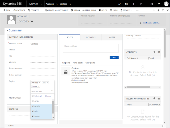Screen dimensions: 170x128
Task: Go to next record down arrow
Action: tap(158, 10)
